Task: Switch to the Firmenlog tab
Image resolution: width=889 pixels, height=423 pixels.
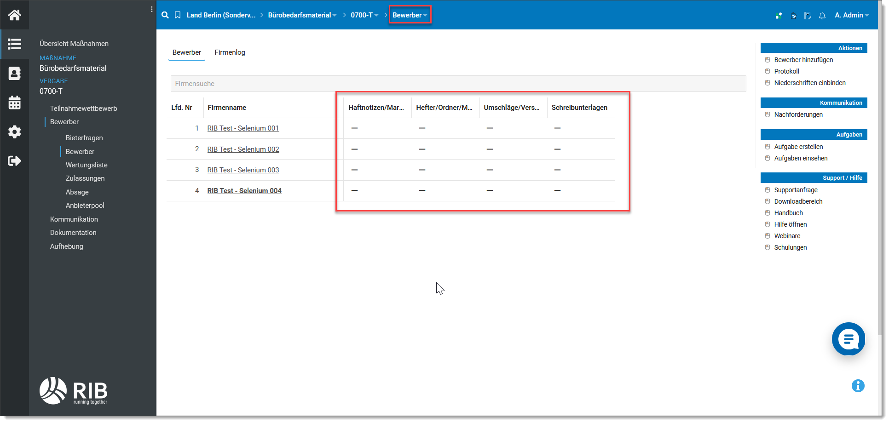Action: point(230,52)
